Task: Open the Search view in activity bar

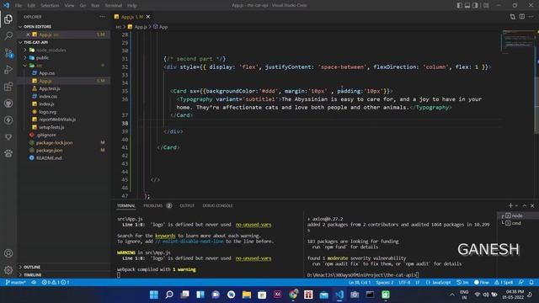Action: point(8,35)
